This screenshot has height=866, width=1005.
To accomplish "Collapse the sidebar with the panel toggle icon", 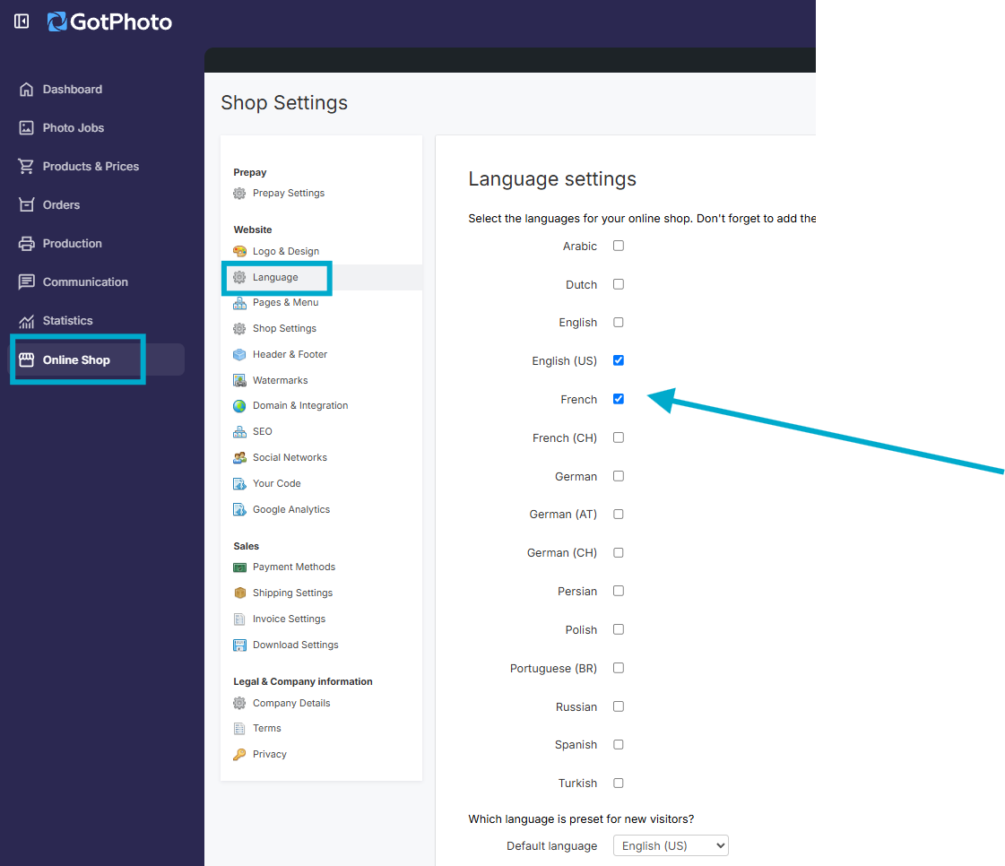I will pyautogui.click(x=22, y=22).
